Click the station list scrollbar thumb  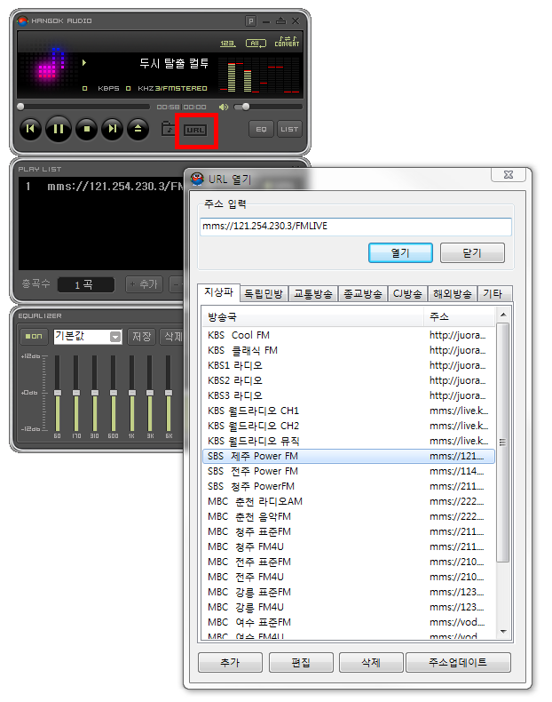click(x=503, y=443)
